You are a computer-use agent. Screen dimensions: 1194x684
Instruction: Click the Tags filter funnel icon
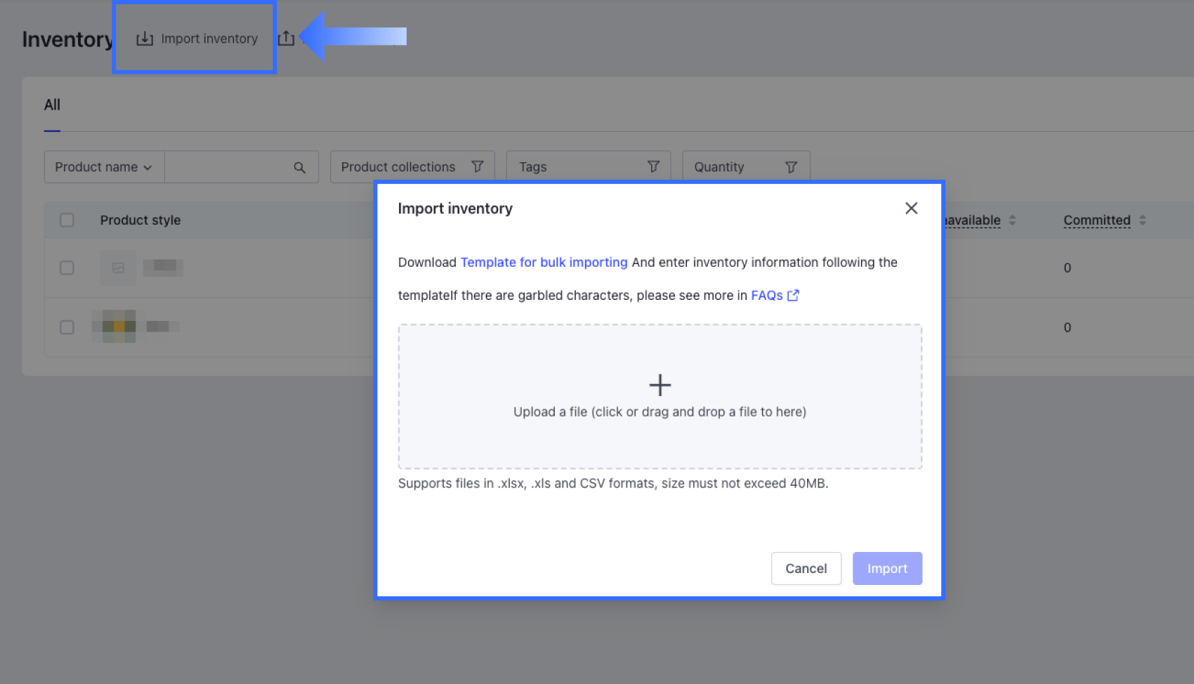click(x=653, y=166)
